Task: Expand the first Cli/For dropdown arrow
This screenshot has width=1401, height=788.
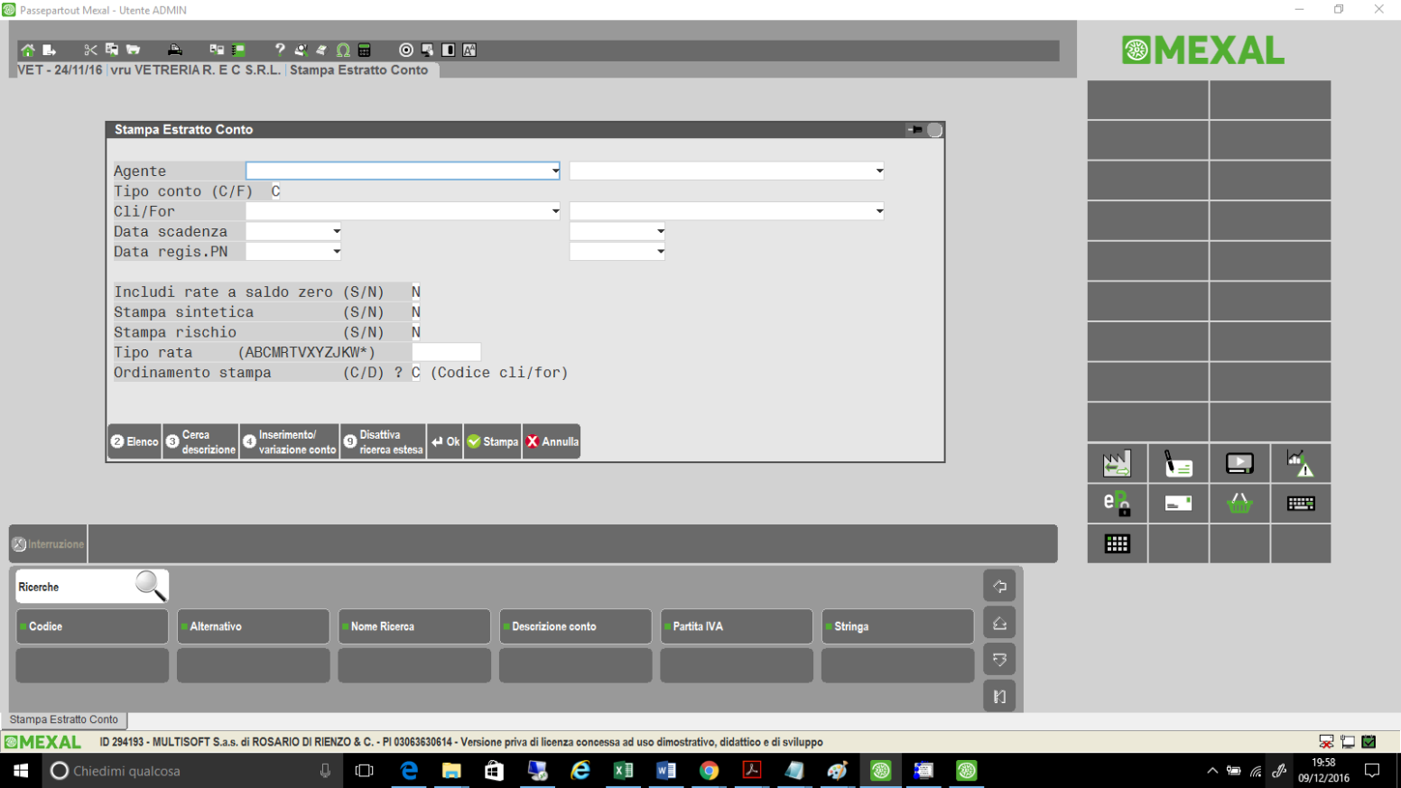Action: tap(555, 212)
